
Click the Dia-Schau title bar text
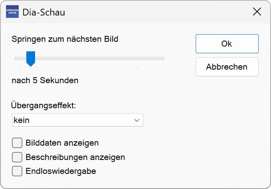click(x=44, y=12)
